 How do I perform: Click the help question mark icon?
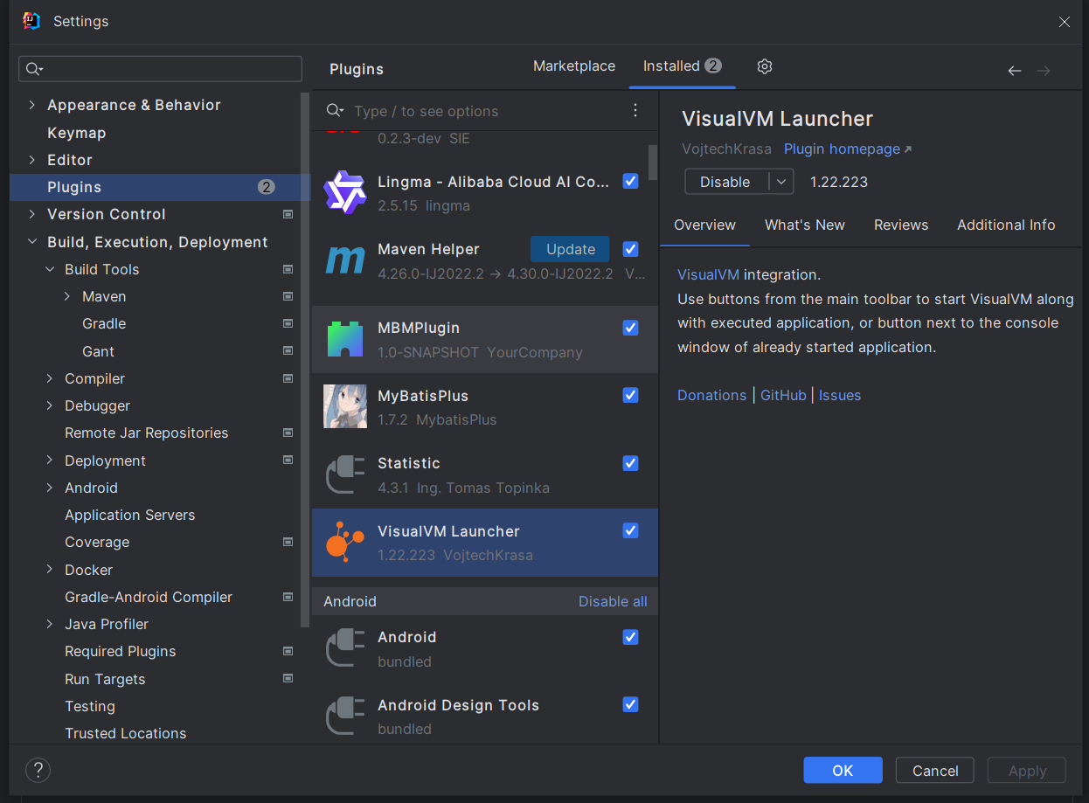click(x=38, y=770)
